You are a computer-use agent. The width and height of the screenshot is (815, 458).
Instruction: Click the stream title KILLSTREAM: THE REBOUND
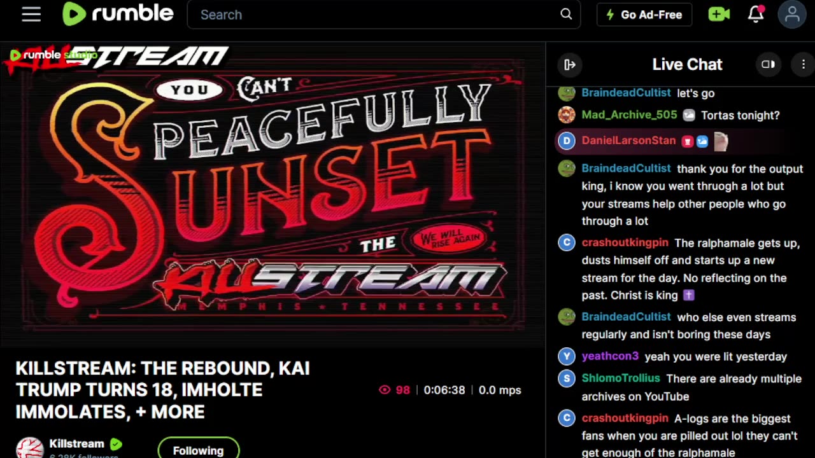(162, 390)
